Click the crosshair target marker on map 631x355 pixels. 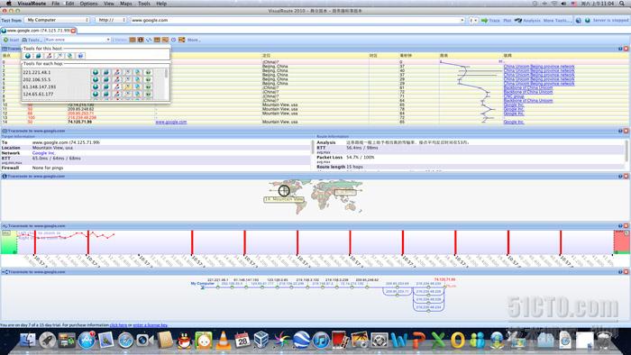pos(284,191)
